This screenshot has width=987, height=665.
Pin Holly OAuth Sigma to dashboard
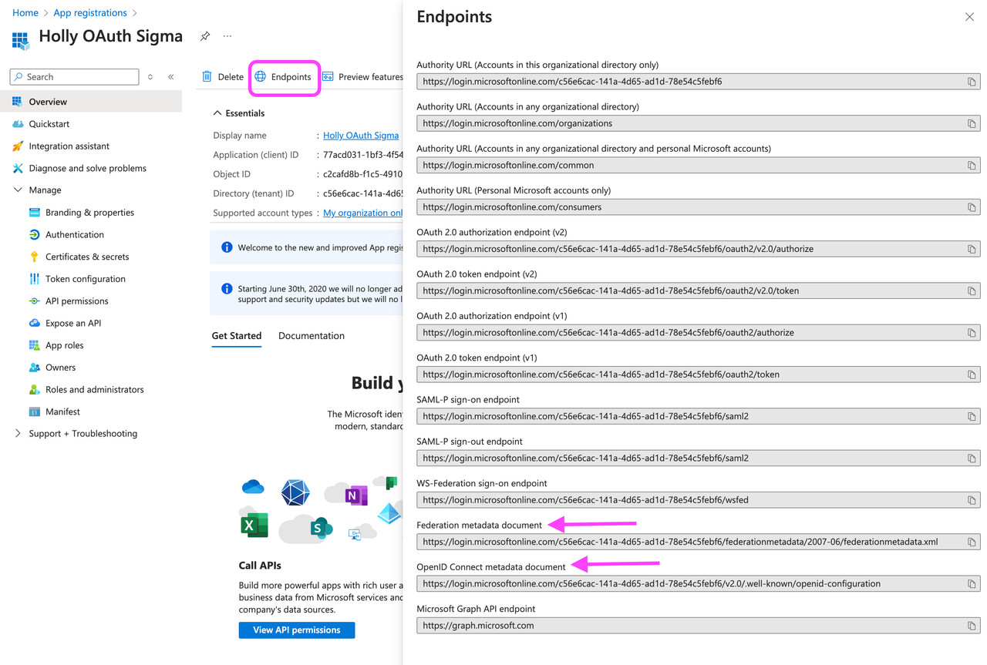[204, 35]
